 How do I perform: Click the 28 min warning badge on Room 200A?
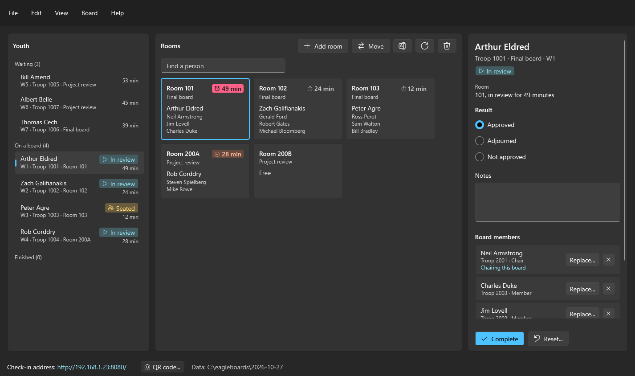(x=228, y=154)
